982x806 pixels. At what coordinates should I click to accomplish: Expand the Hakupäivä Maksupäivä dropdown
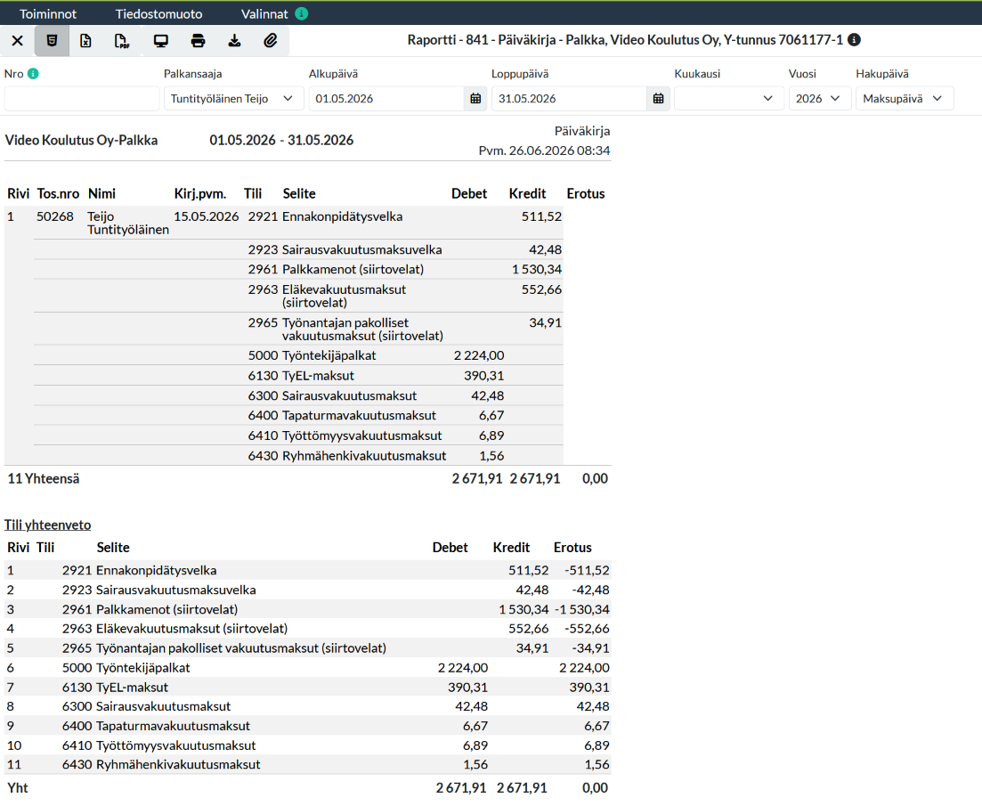pyautogui.click(x=905, y=98)
